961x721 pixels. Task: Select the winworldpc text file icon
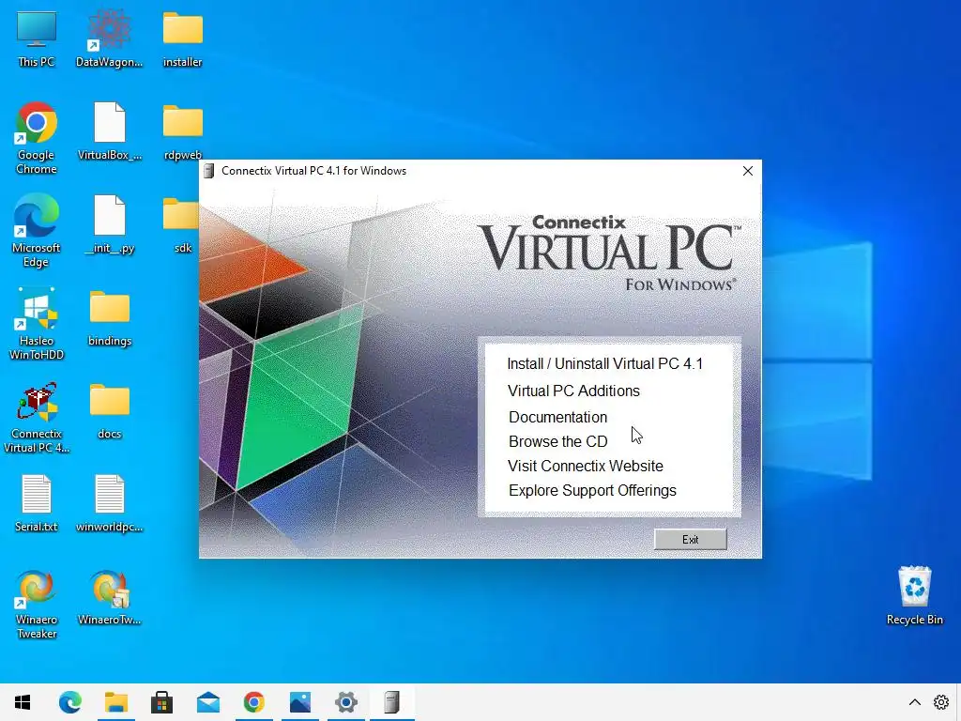click(x=109, y=504)
